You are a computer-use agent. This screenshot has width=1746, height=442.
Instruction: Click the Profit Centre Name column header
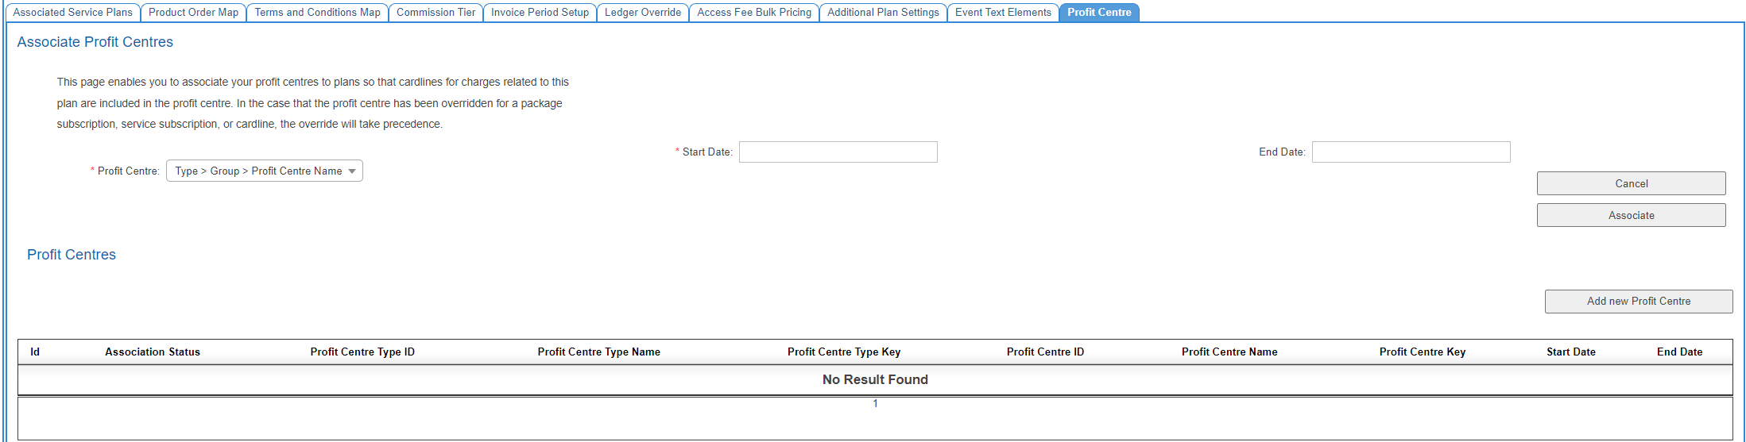[x=1229, y=352]
